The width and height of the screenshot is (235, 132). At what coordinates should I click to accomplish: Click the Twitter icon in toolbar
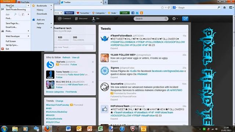[x=137, y=13]
